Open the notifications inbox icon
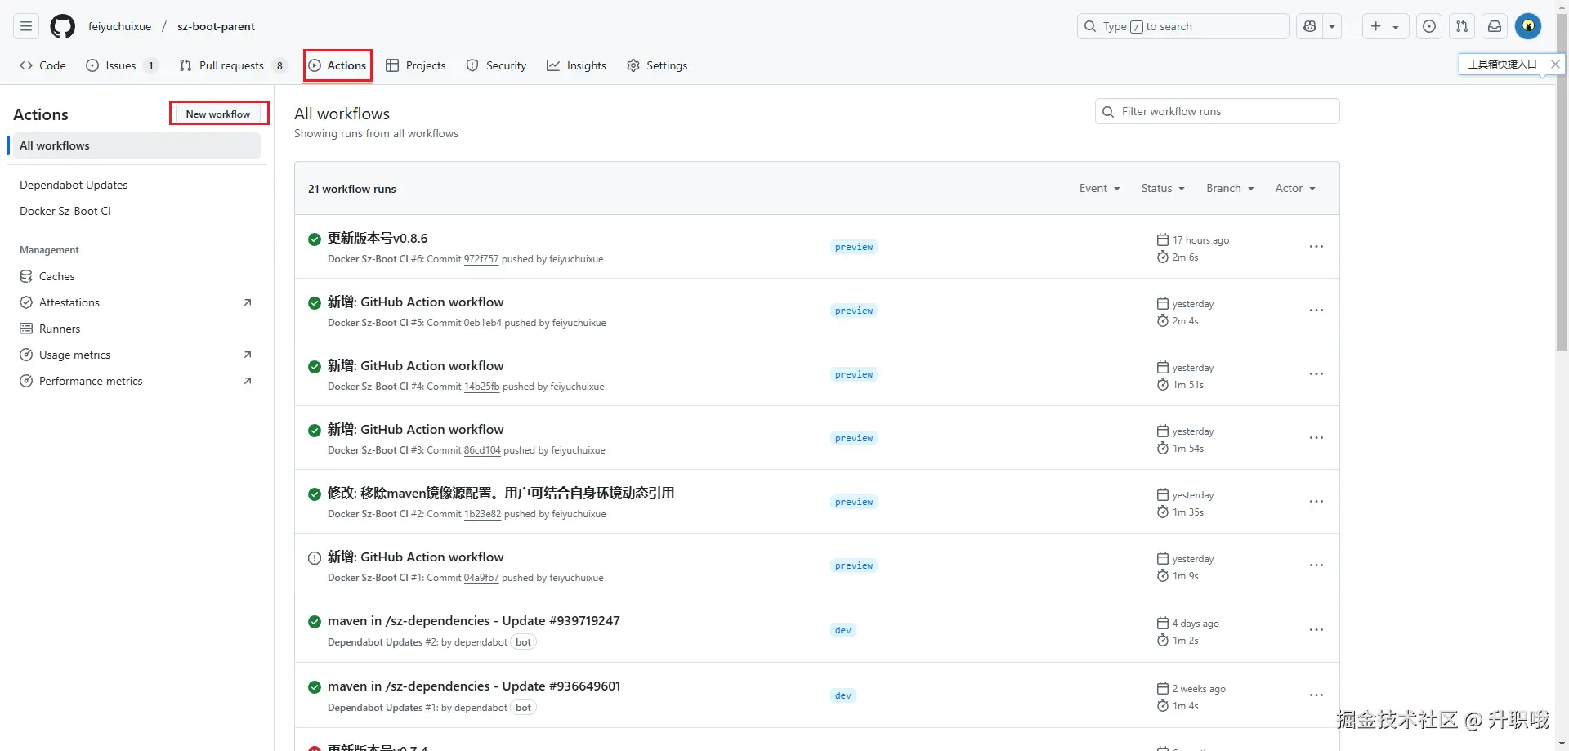This screenshot has height=751, width=1569. (x=1495, y=26)
